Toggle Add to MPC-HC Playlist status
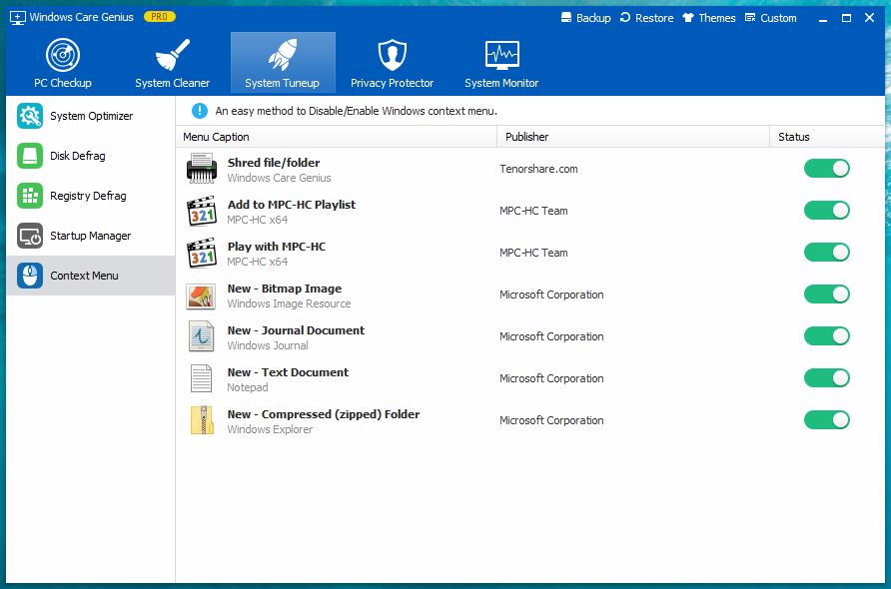Viewport: 891px width, 589px height. [827, 211]
